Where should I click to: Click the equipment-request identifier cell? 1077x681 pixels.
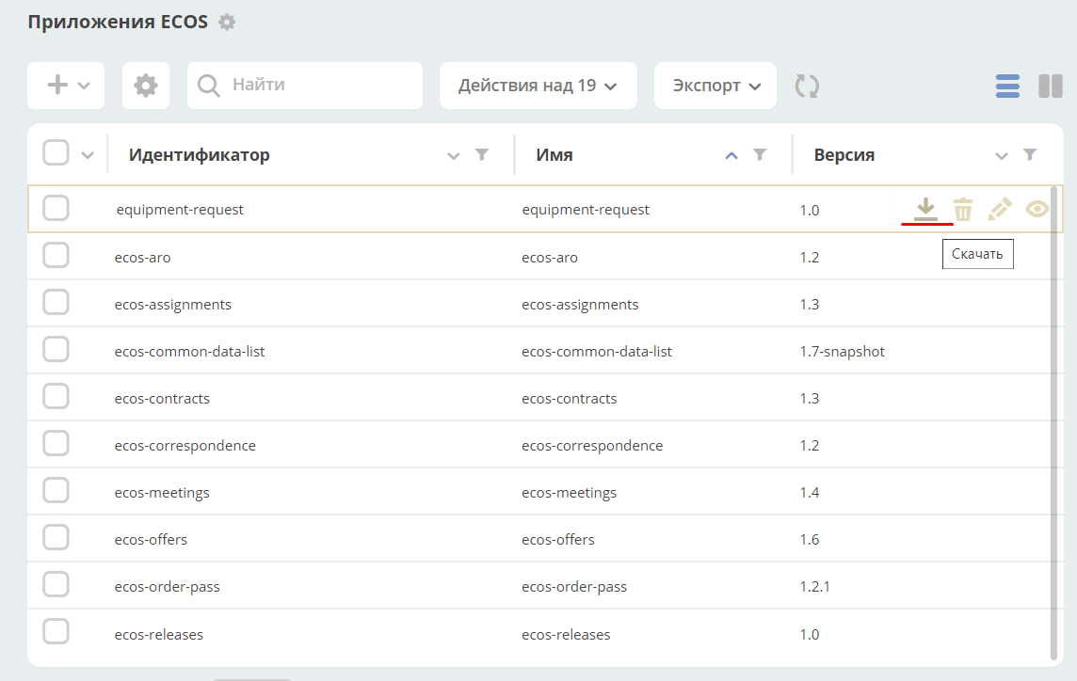(x=180, y=210)
